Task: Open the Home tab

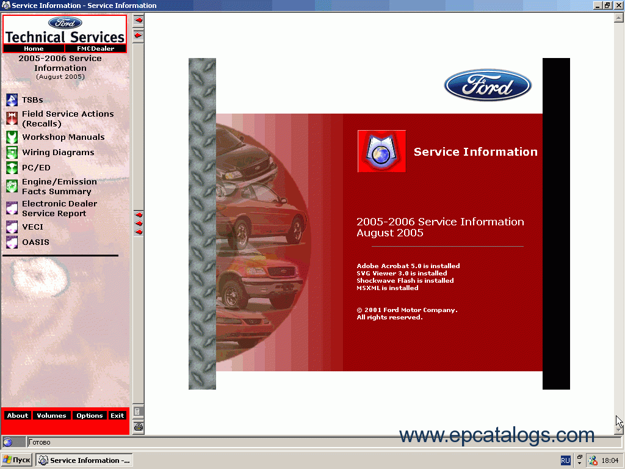Action: (34, 48)
